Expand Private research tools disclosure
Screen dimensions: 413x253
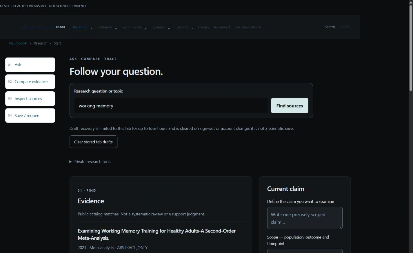[x=90, y=162]
